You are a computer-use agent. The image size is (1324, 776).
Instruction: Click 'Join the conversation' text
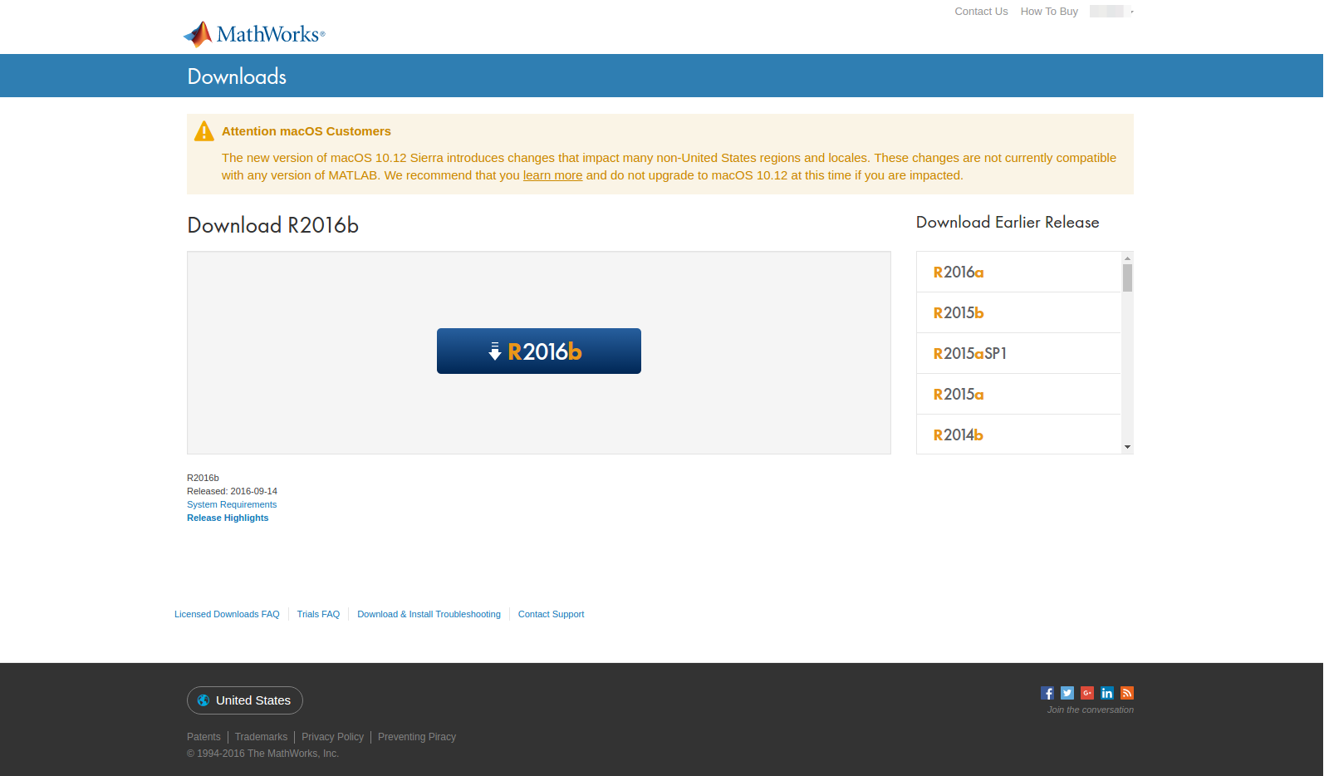(1091, 710)
